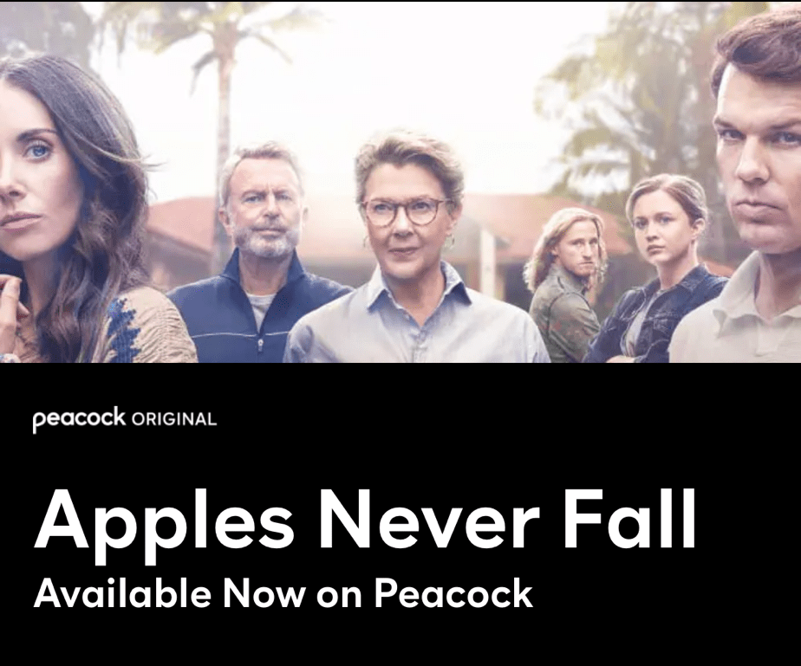801x666 pixels.
Task: Click the peacock logo
Action: point(79,419)
